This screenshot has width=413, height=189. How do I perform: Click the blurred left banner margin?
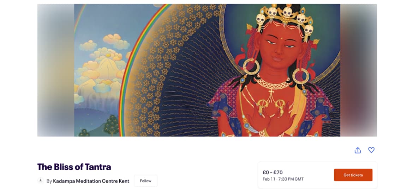(55, 70)
